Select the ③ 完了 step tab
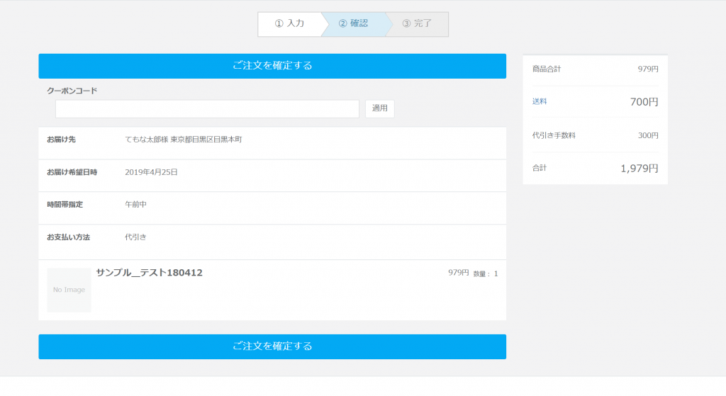The height and width of the screenshot is (396, 726). click(417, 23)
